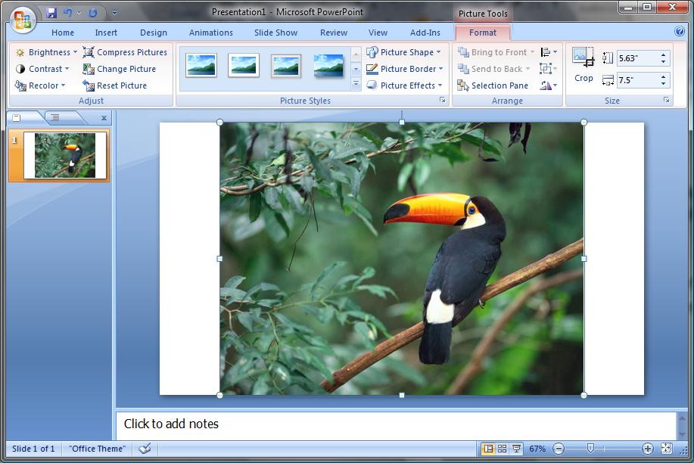The image size is (694, 463).
Task: Click the 67% zoom level
Action: click(537, 449)
